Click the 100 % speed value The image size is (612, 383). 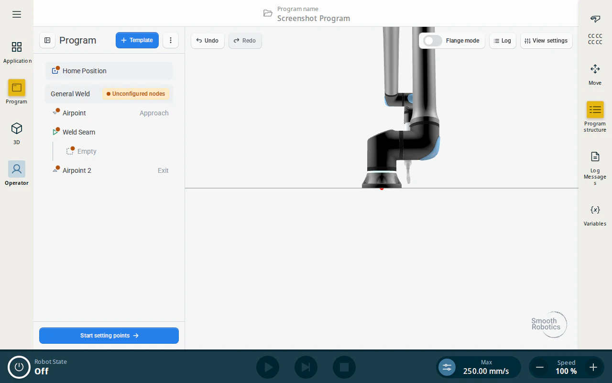567,371
